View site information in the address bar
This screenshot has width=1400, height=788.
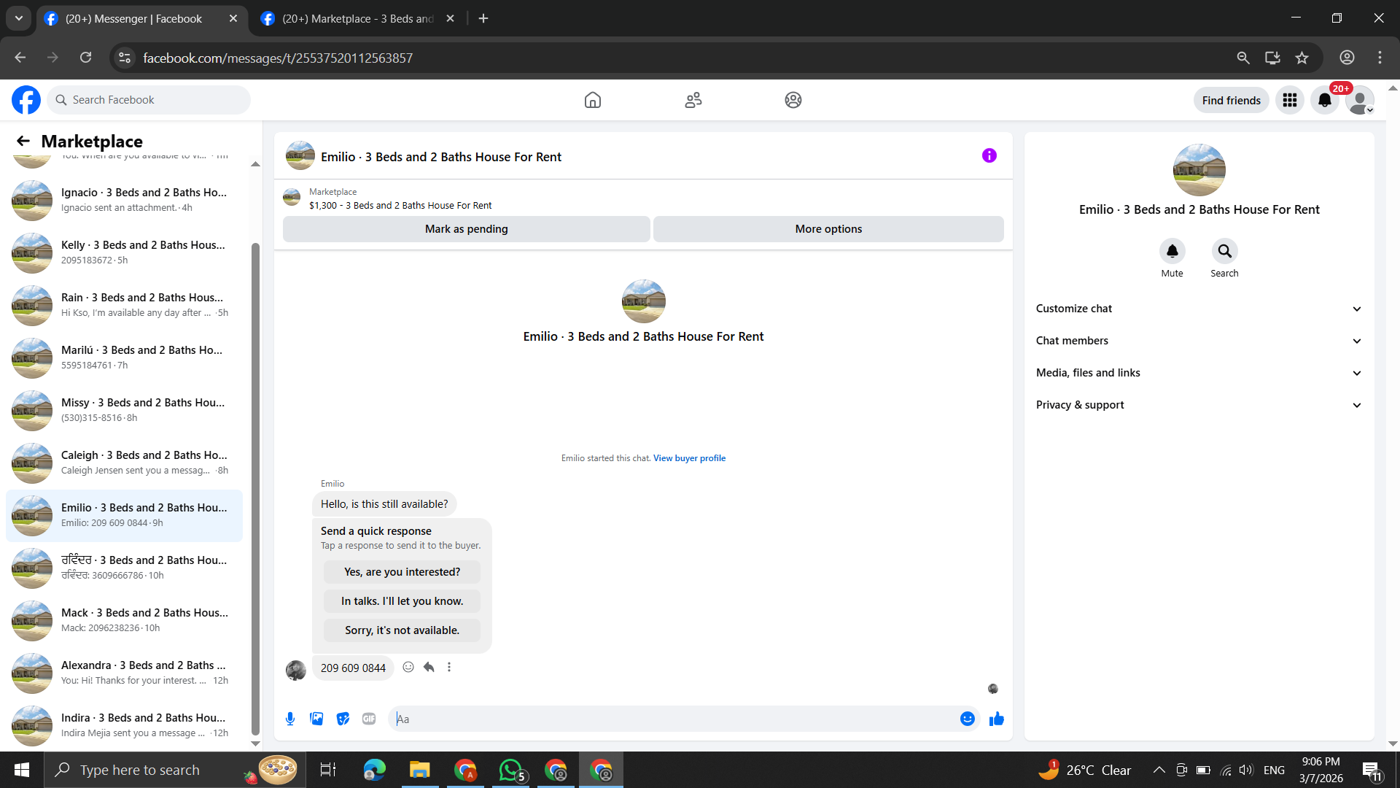click(x=125, y=58)
